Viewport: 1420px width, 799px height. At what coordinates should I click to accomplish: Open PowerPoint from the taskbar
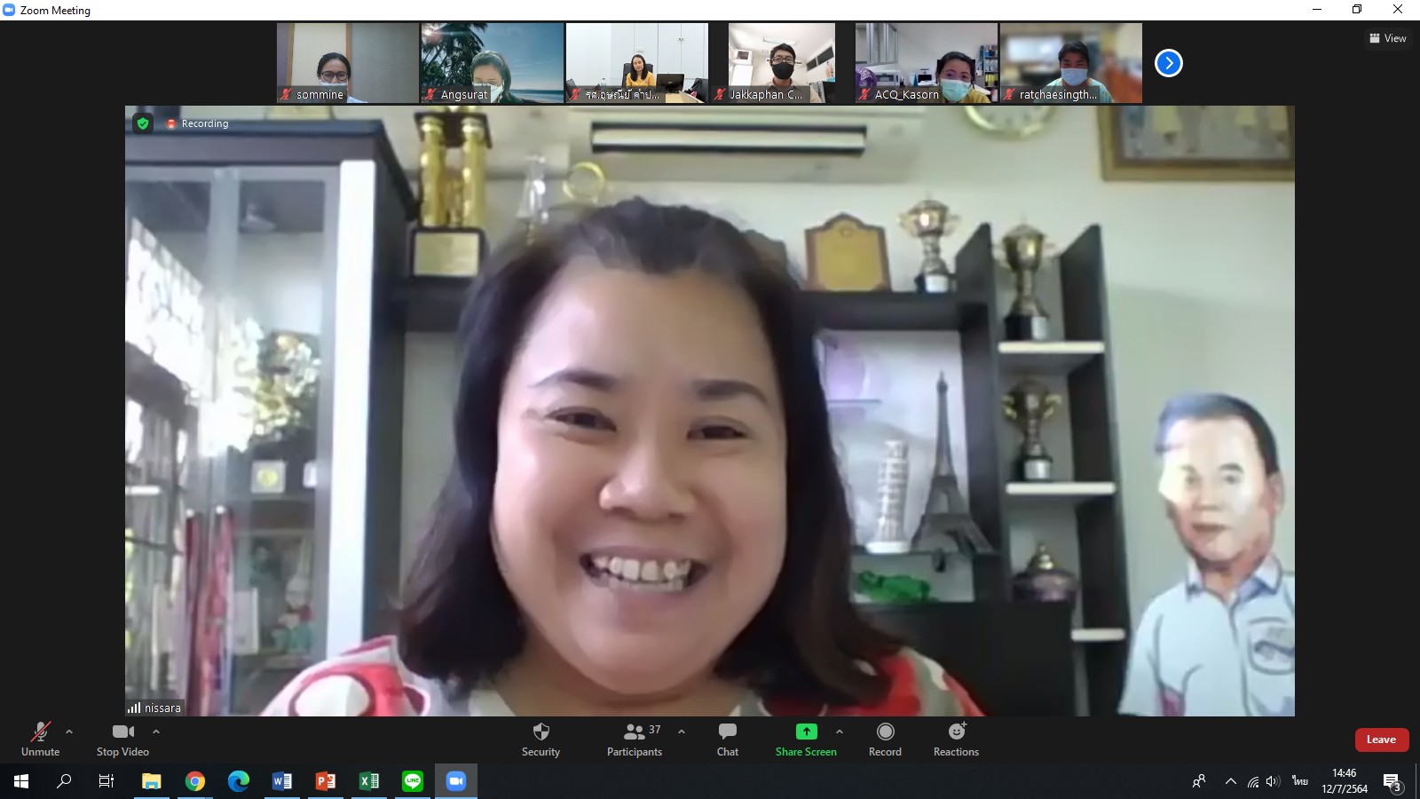[x=326, y=781]
